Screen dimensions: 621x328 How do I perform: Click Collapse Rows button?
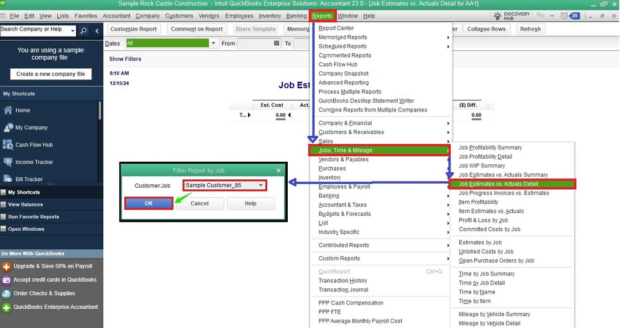coord(486,29)
